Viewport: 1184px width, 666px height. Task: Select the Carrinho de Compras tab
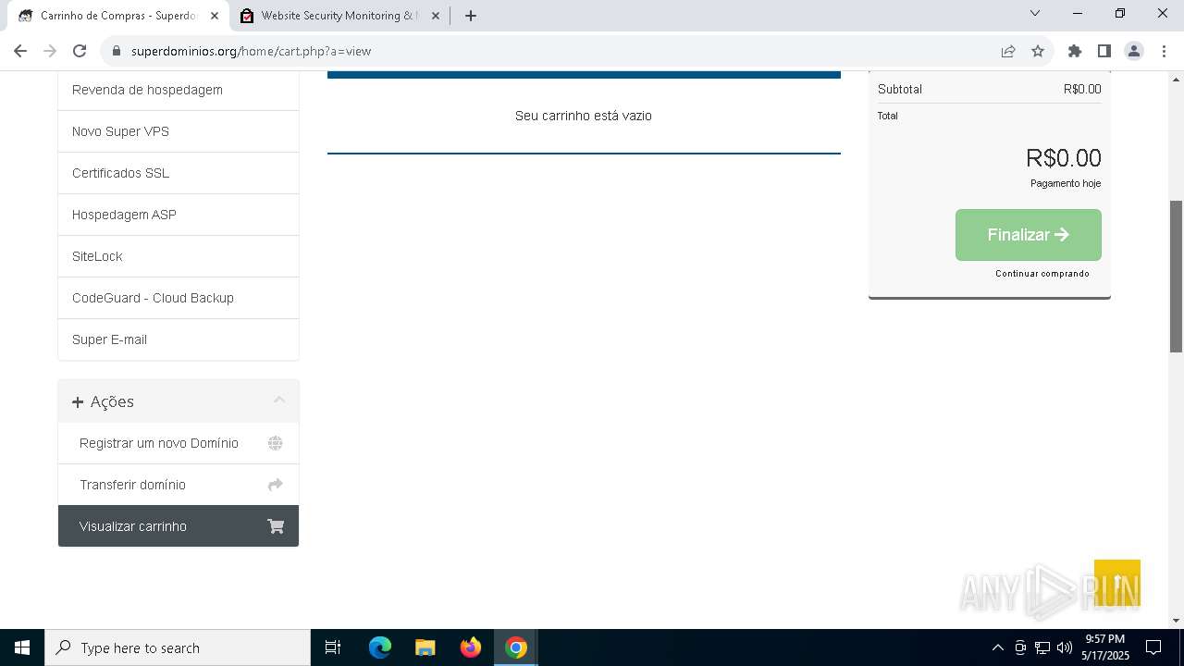click(117, 16)
